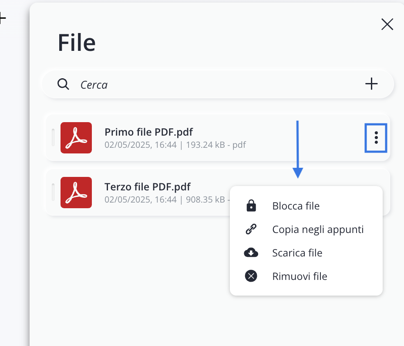Open the 'Primo file PDF.pdf' file name
Screen dimensions: 404x346
(x=148, y=132)
